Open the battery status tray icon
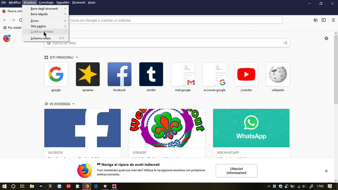Viewport: 338px width, 190px height. pyautogui.click(x=292, y=186)
